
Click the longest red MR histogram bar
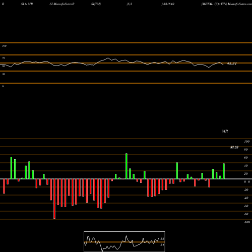click(x=54, y=199)
